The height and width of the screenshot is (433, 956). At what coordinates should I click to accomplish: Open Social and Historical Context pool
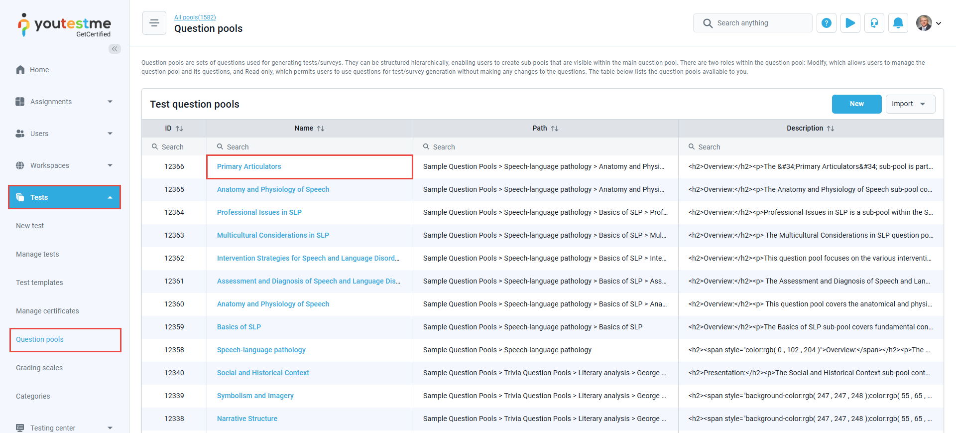coord(263,373)
